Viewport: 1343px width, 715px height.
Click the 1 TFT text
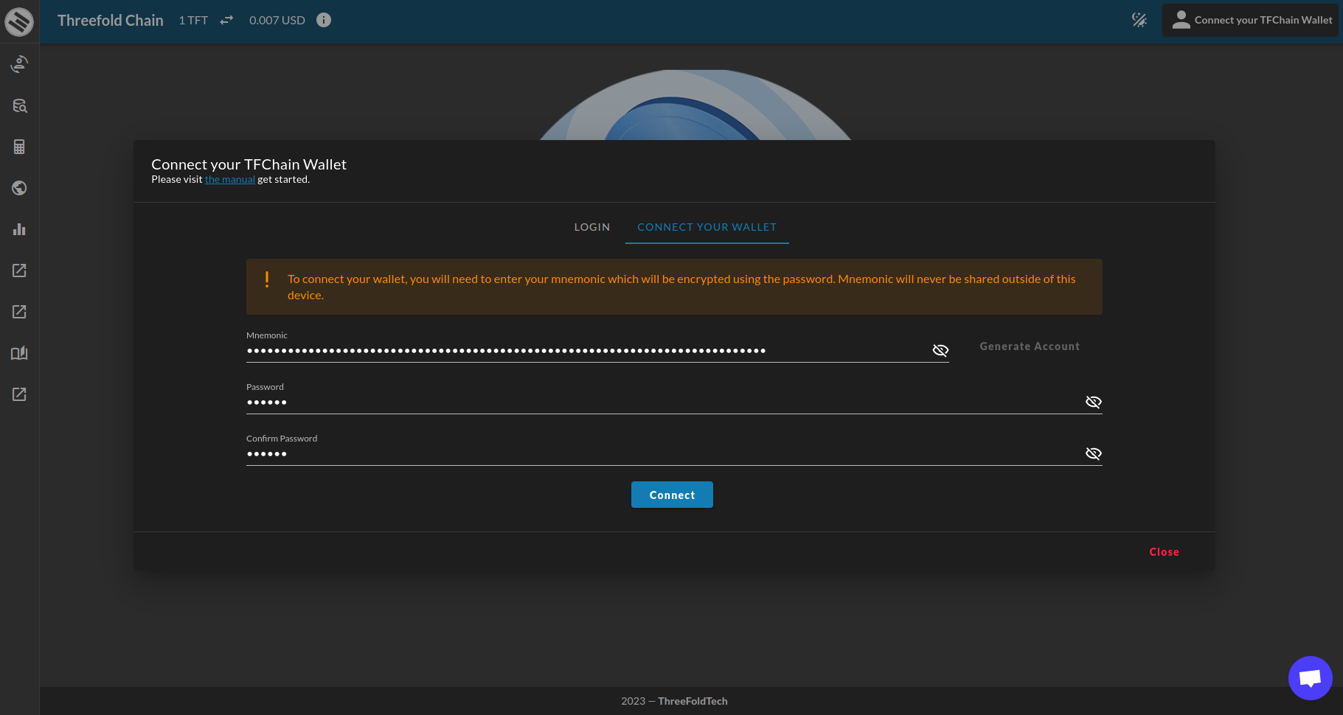point(193,20)
